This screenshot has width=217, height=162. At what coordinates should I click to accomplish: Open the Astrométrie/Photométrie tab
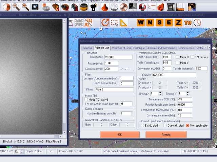click(x=161, y=48)
